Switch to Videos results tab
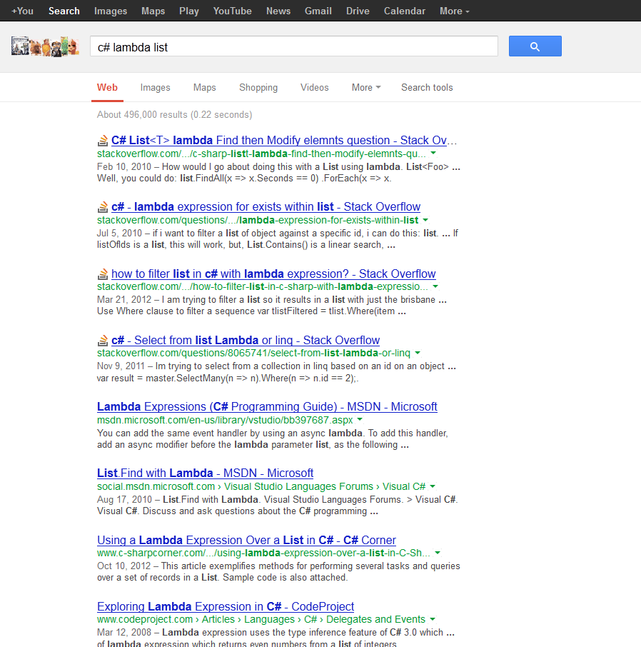 [314, 87]
